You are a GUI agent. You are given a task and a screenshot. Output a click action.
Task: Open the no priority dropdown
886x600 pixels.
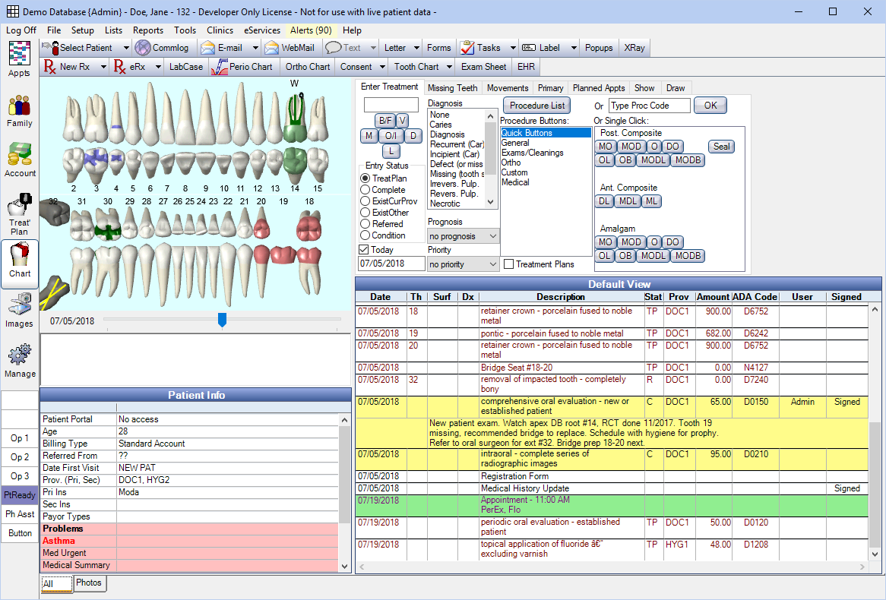point(463,264)
